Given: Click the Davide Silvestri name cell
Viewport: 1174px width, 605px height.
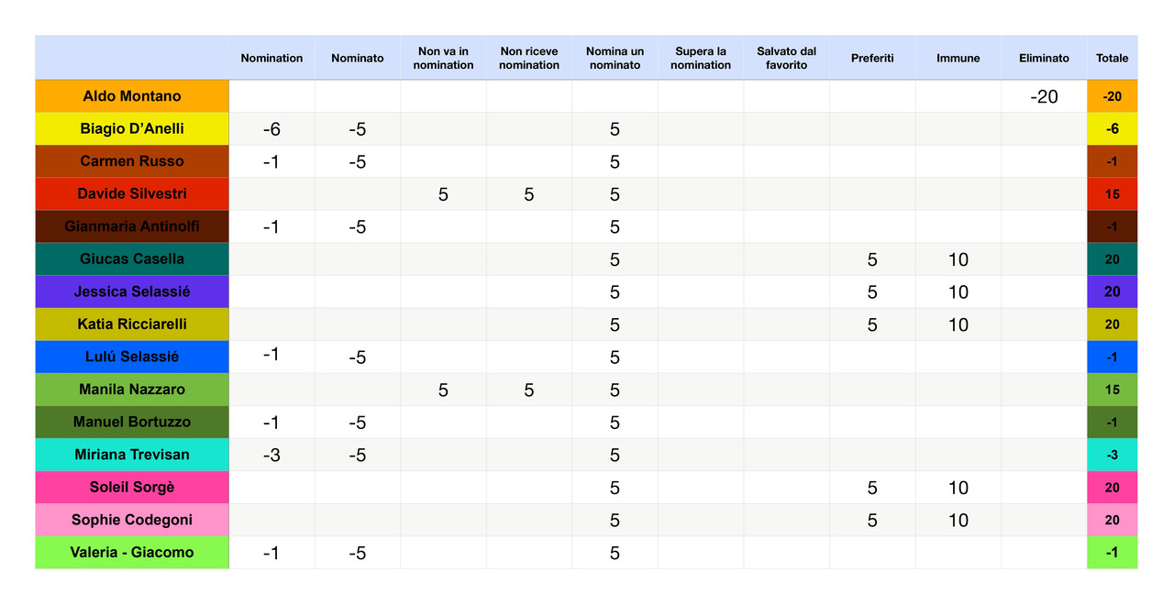Looking at the screenshot, I should coord(132,194).
